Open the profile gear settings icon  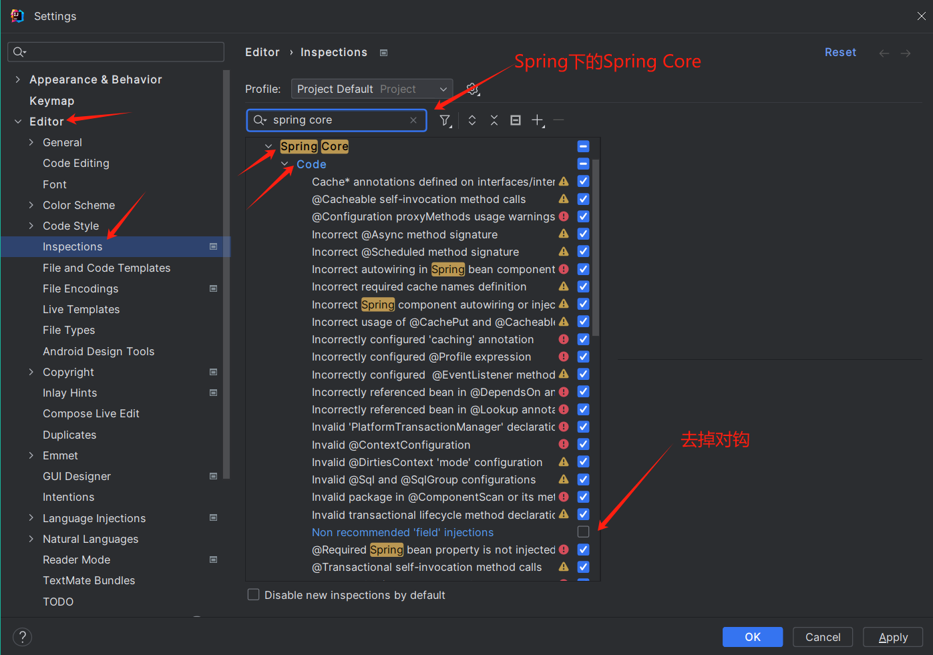pyautogui.click(x=472, y=89)
